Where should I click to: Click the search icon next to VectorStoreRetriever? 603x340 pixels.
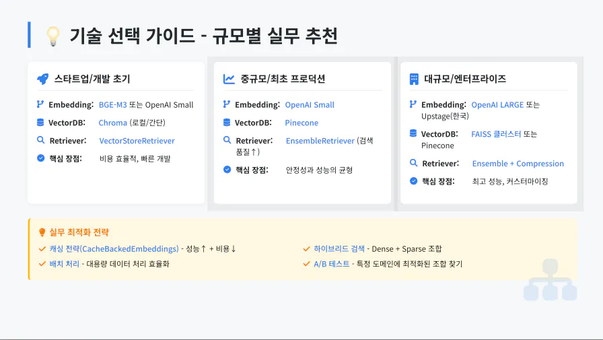pos(40,140)
